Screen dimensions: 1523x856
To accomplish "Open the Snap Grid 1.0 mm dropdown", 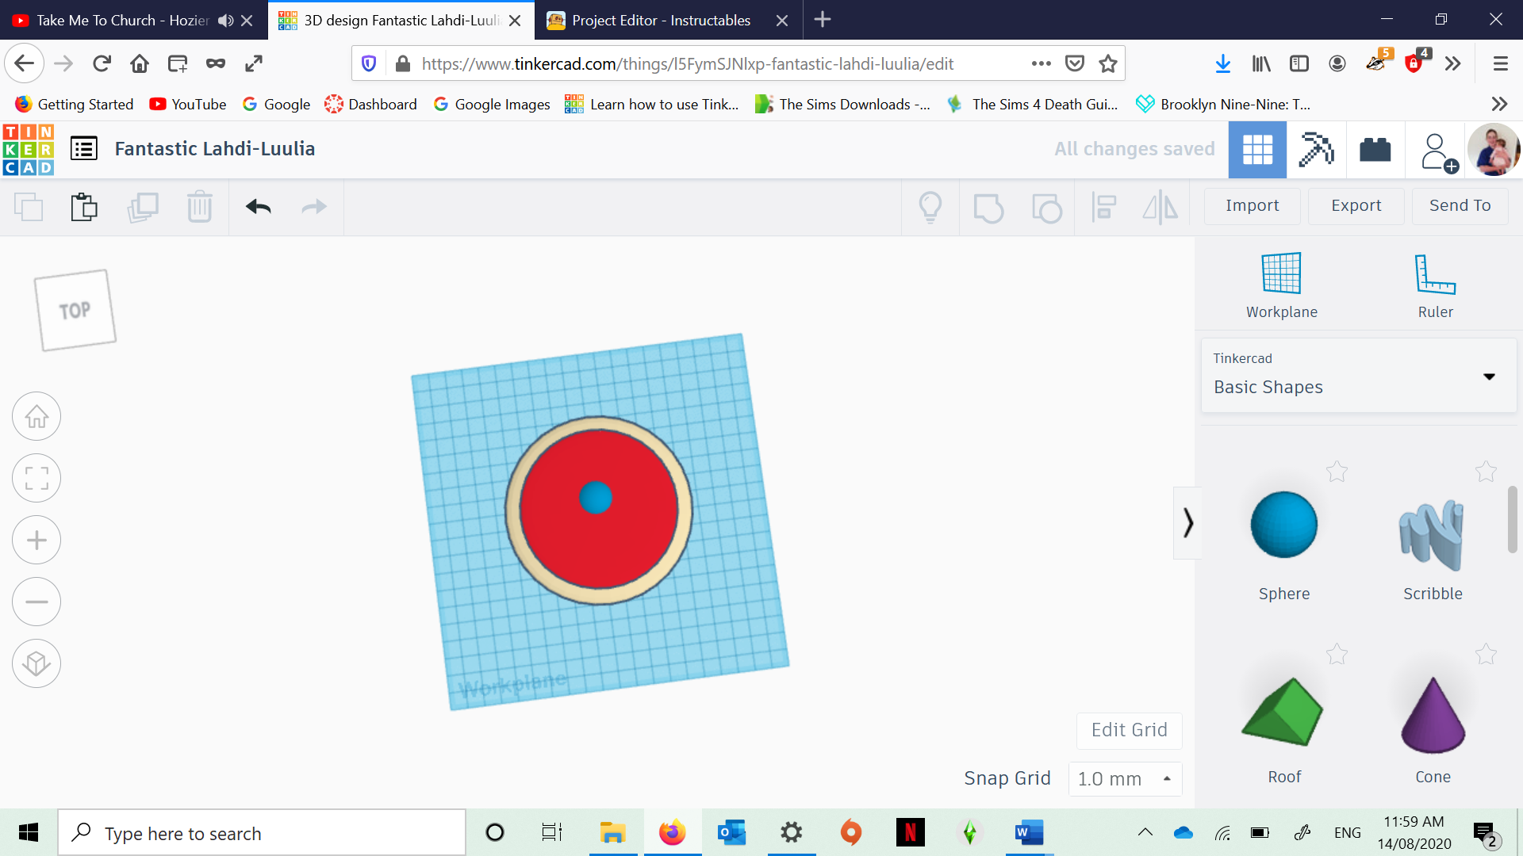I will tap(1125, 778).
